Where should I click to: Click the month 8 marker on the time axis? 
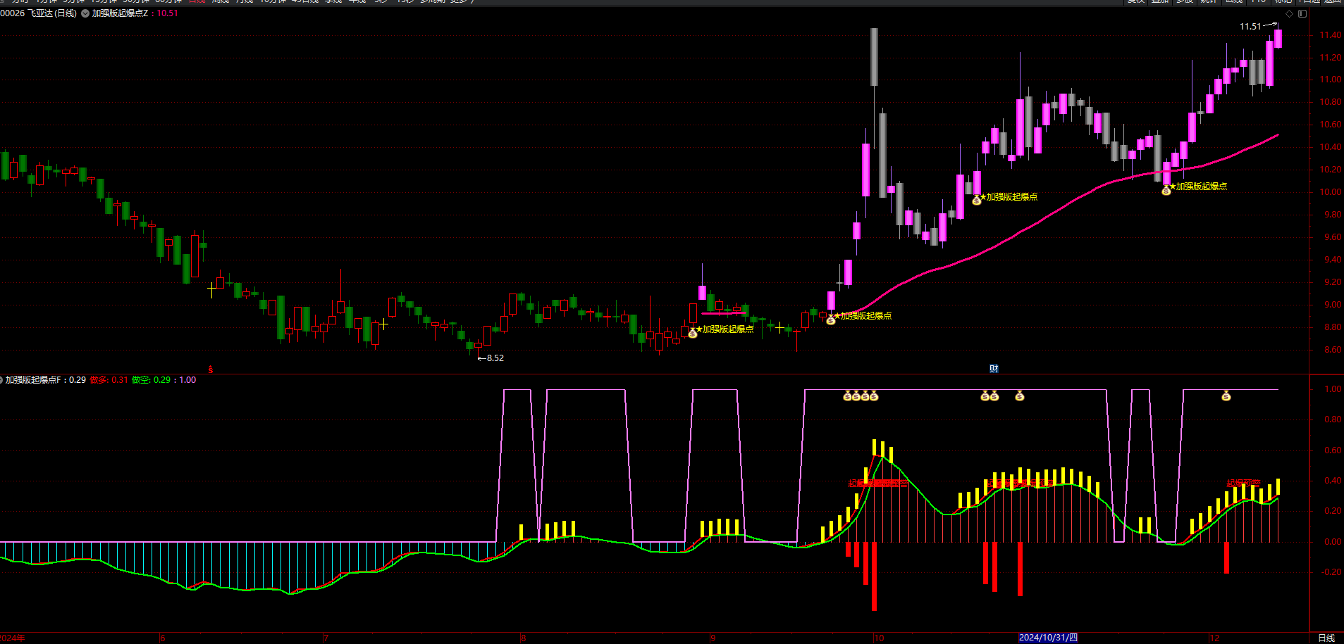pos(523,638)
